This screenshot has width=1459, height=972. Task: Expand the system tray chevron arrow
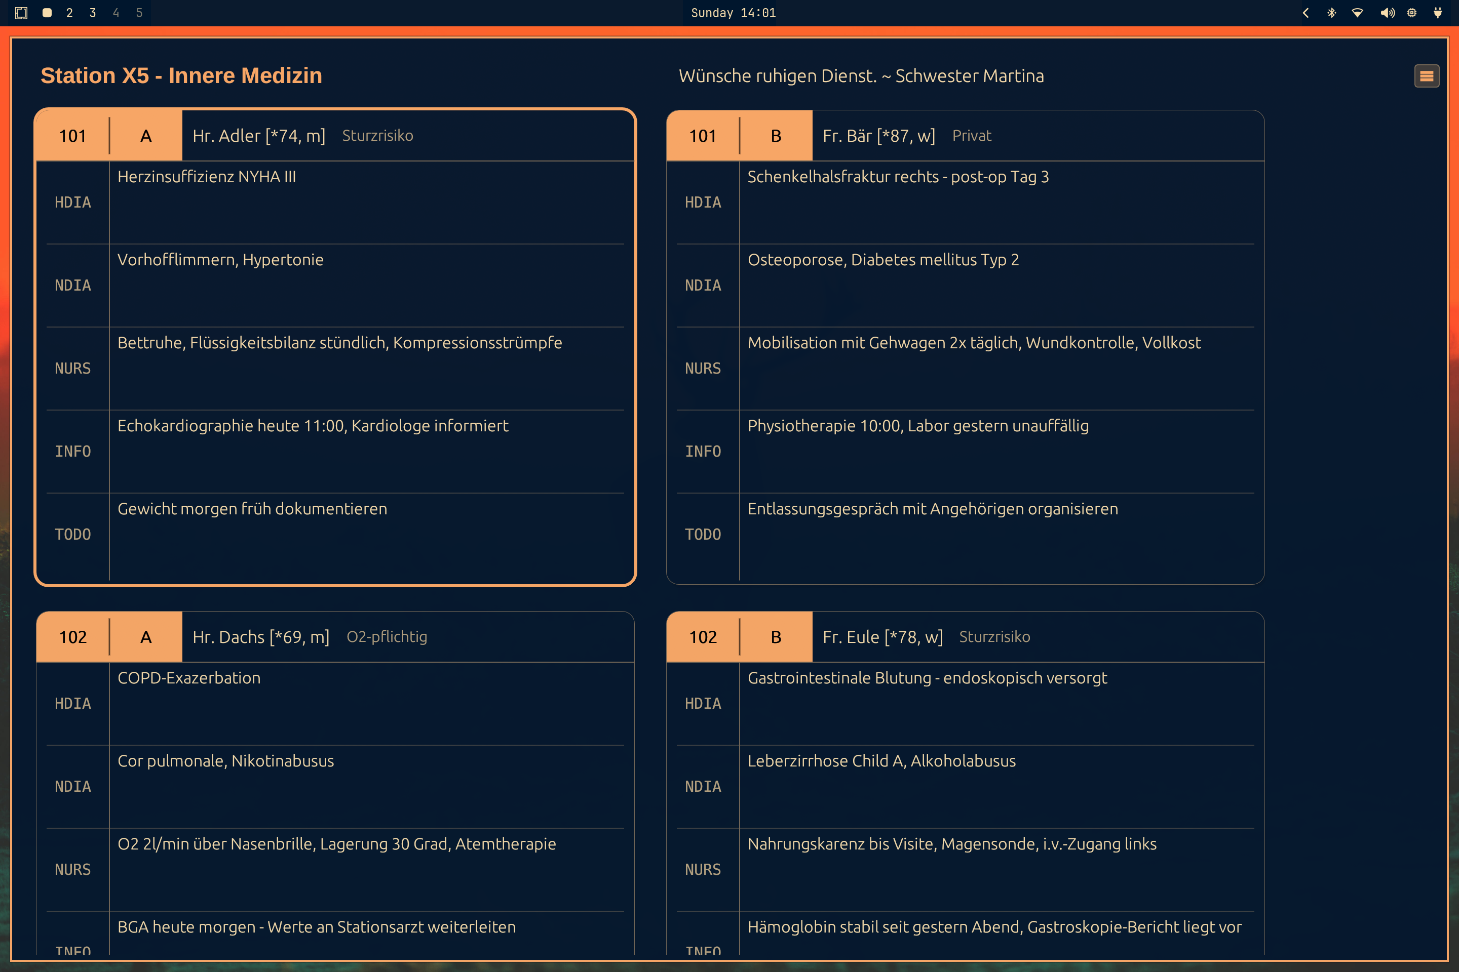1306,13
